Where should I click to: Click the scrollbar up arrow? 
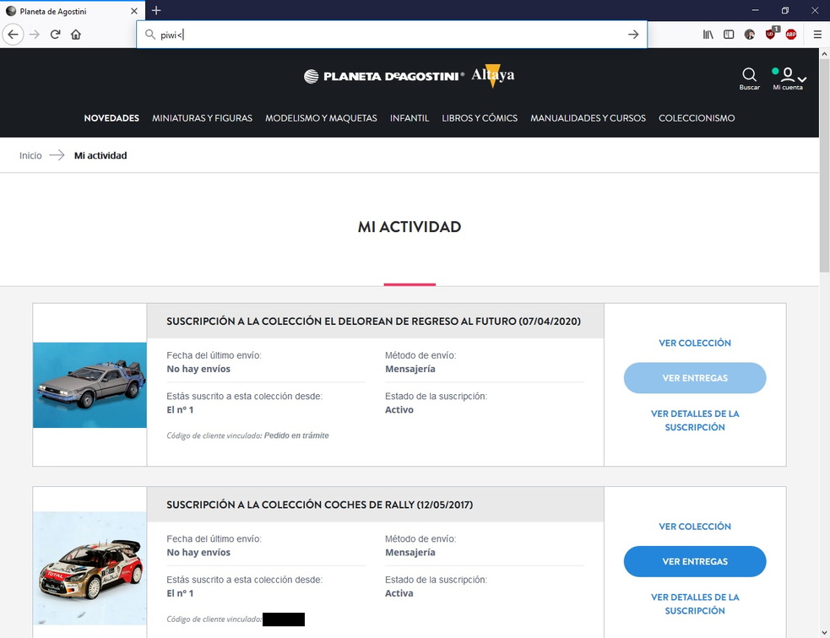(x=824, y=53)
